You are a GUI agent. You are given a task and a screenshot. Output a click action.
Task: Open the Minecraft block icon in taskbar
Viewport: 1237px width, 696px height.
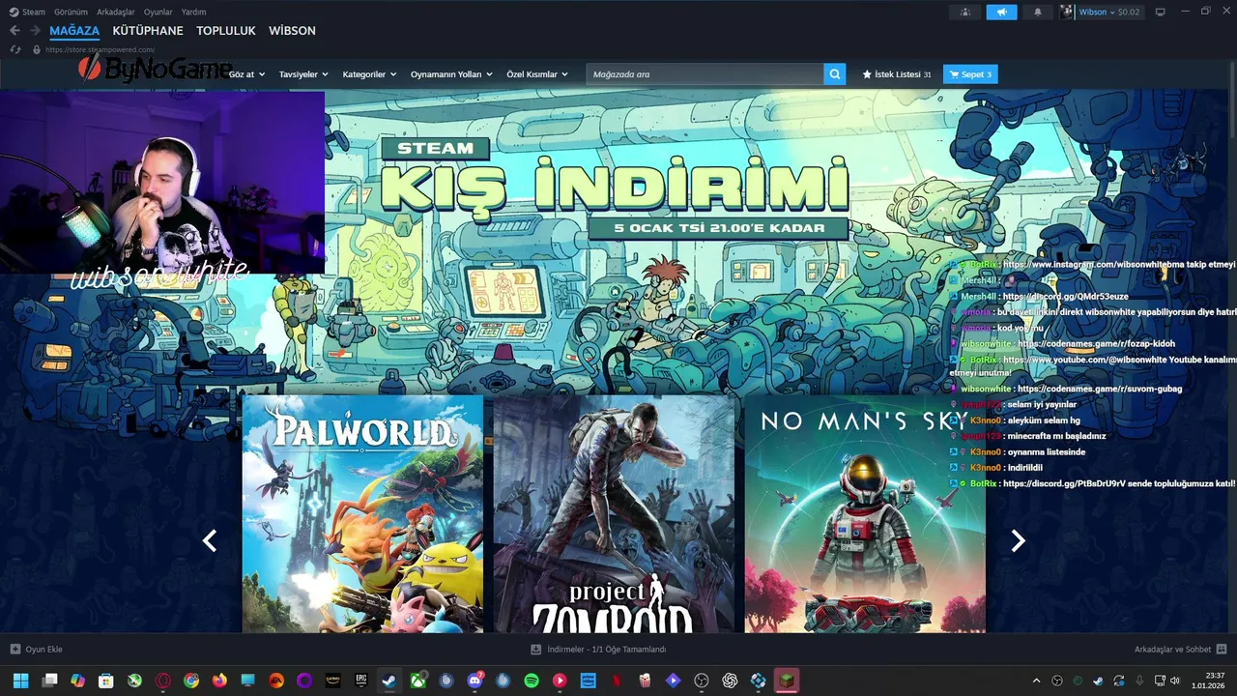(x=788, y=681)
